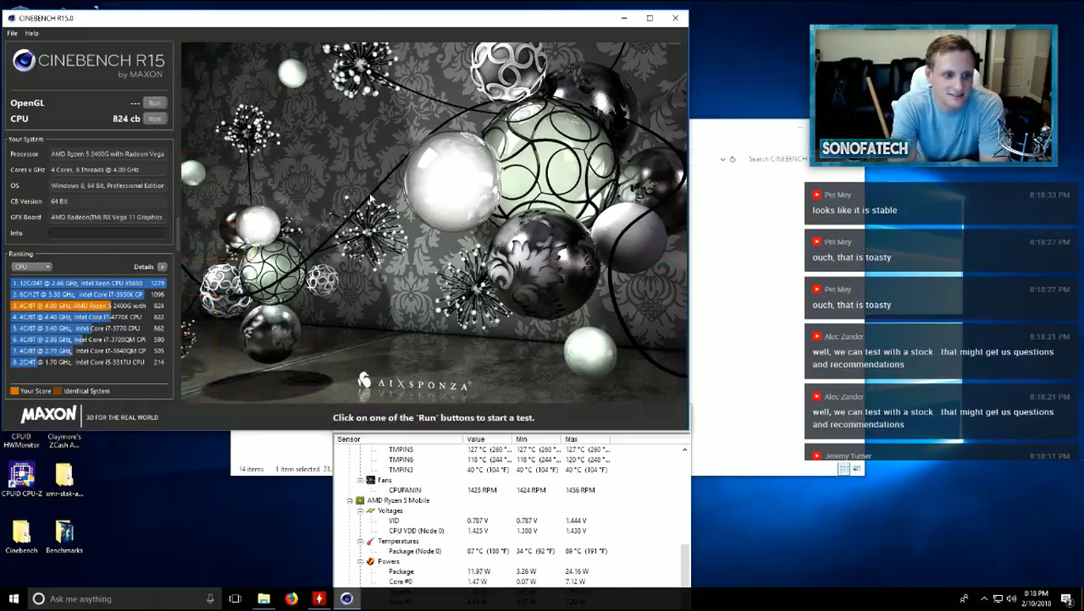
Task: Collapse the Voltages node in HWMonitor
Action: pyautogui.click(x=361, y=511)
